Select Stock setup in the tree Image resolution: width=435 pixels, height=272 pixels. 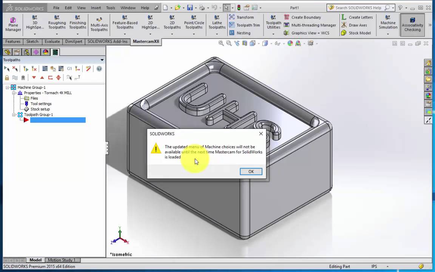tap(40, 109)
